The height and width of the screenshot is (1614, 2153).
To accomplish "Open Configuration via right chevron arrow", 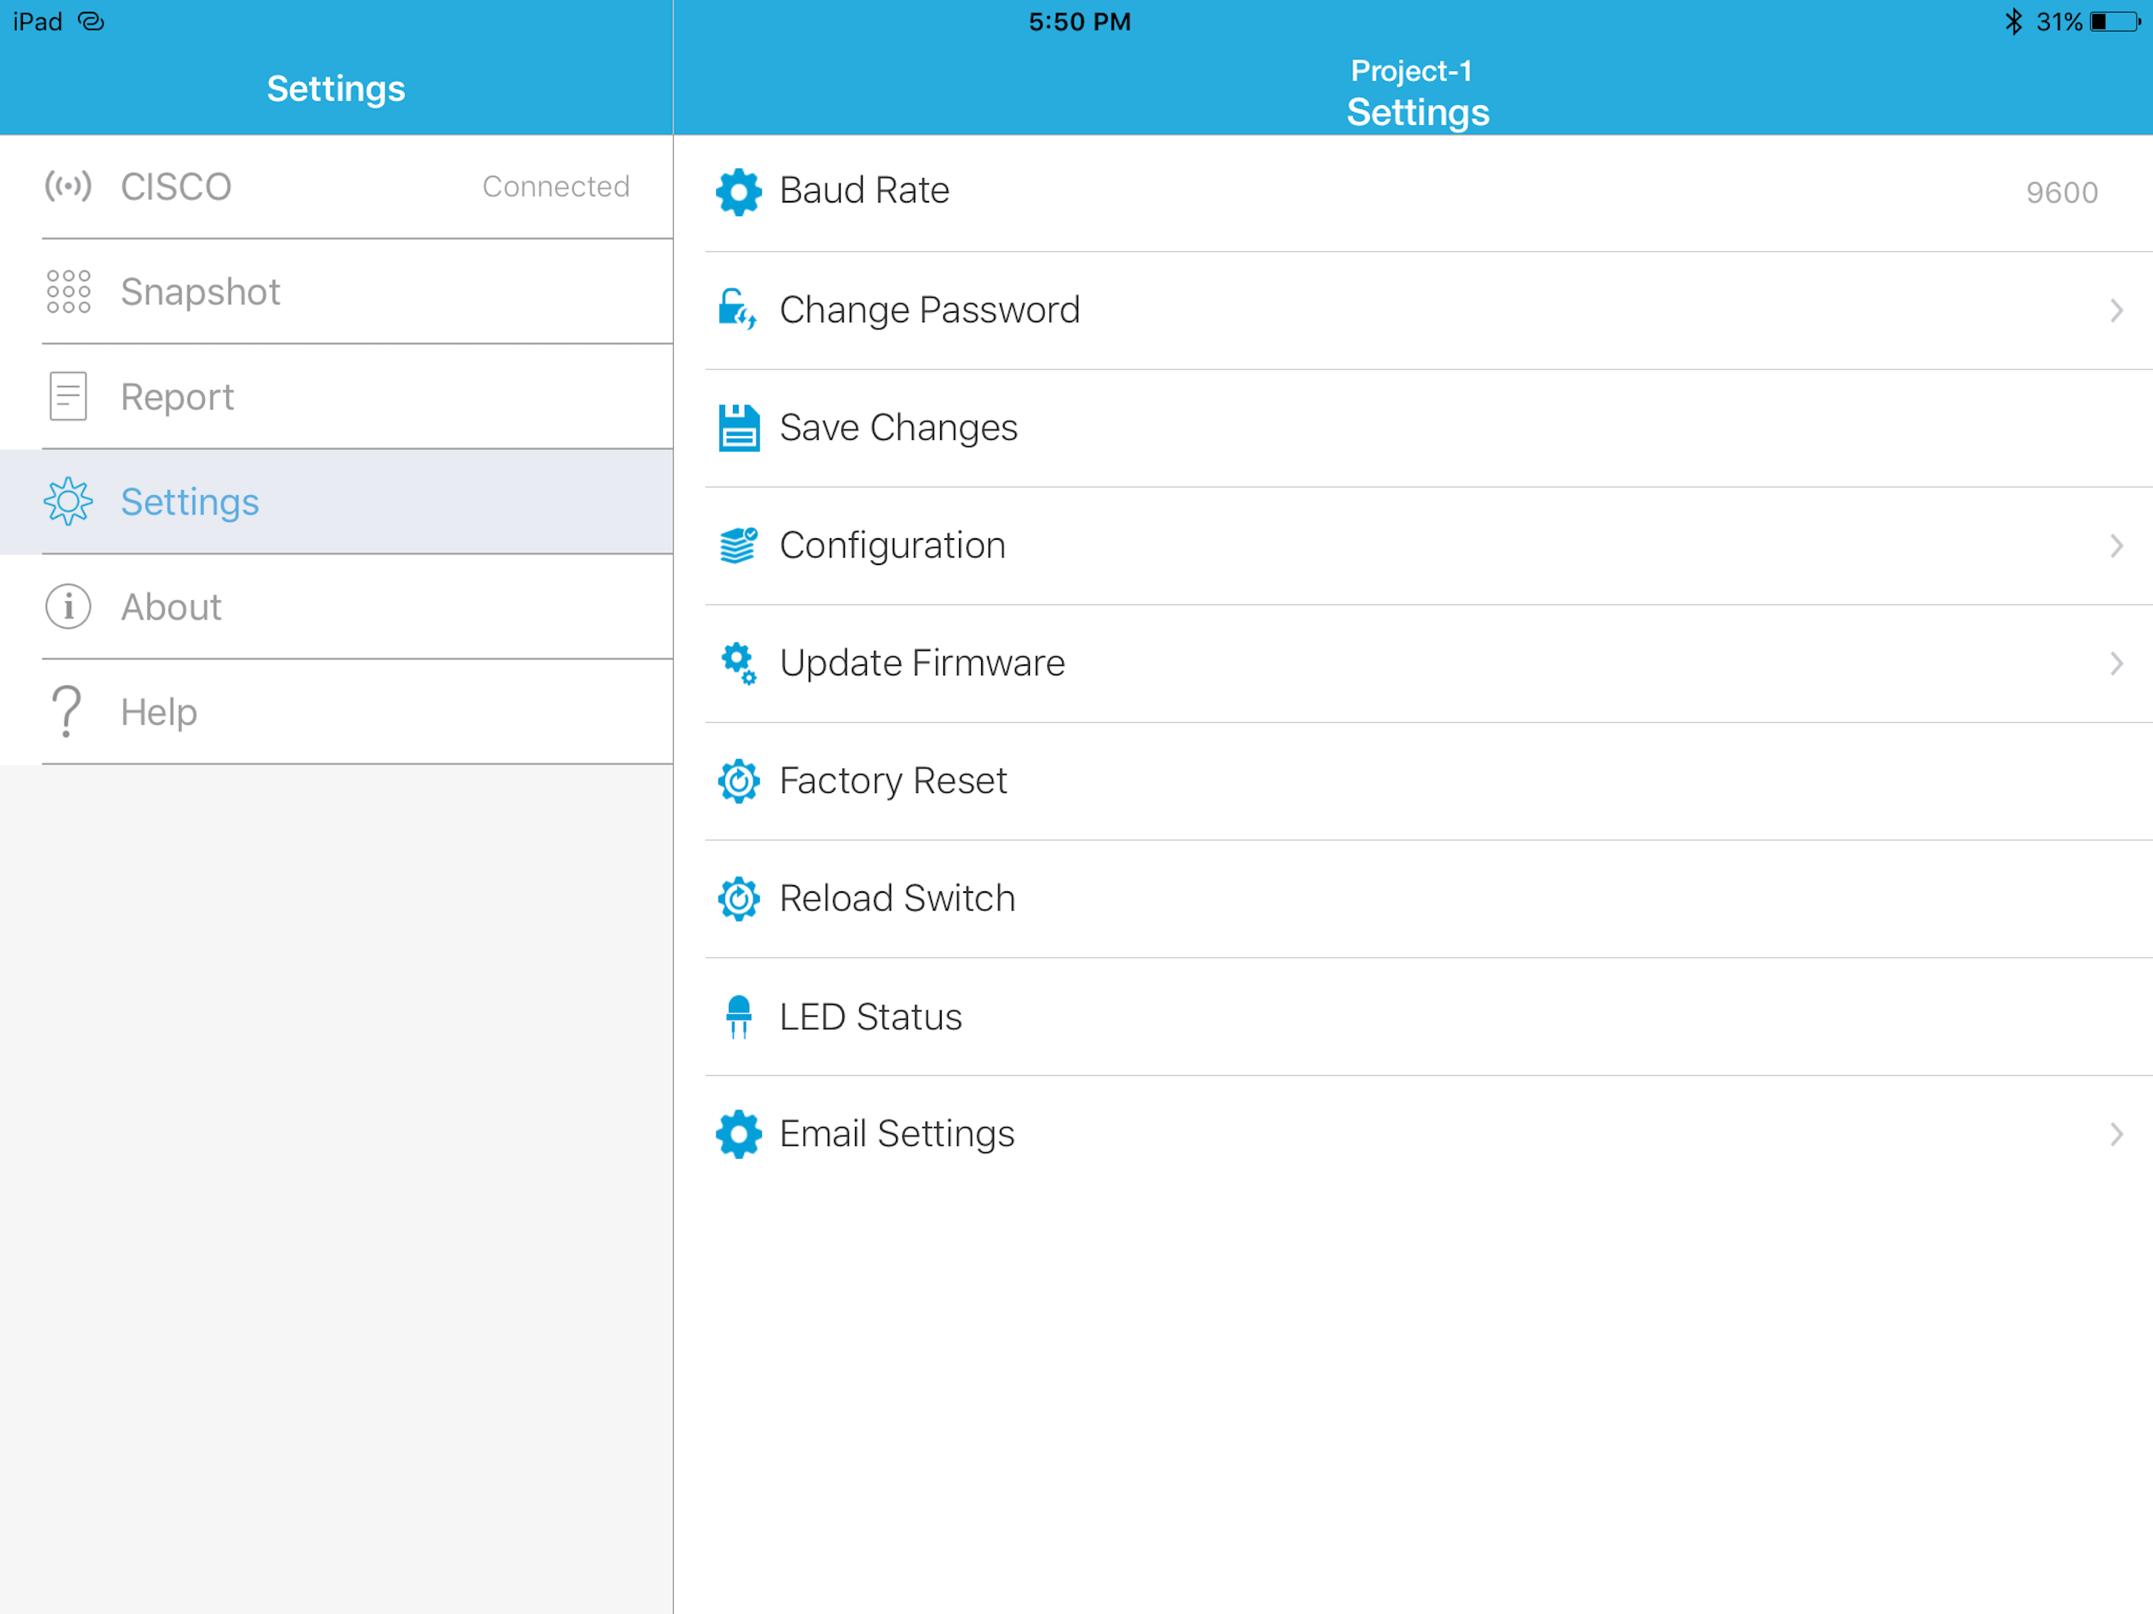I will [x=2115, y=545].
